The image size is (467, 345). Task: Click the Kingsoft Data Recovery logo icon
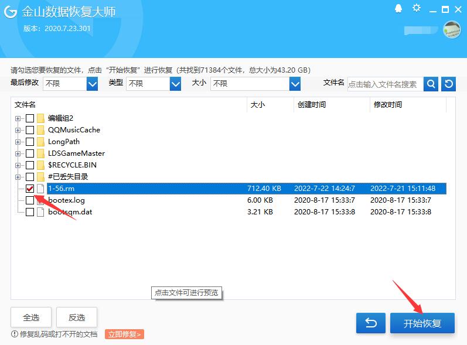click(x=11, y=12)
